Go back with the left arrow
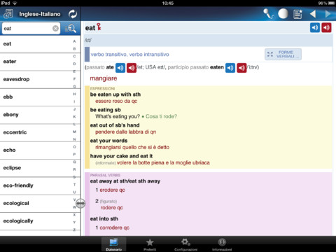Screen dimensions: 336x252 (313, 14)
